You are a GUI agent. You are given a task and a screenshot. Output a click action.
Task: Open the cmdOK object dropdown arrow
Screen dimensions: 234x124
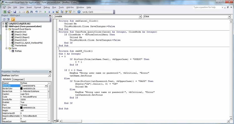(x=140, y=17)
